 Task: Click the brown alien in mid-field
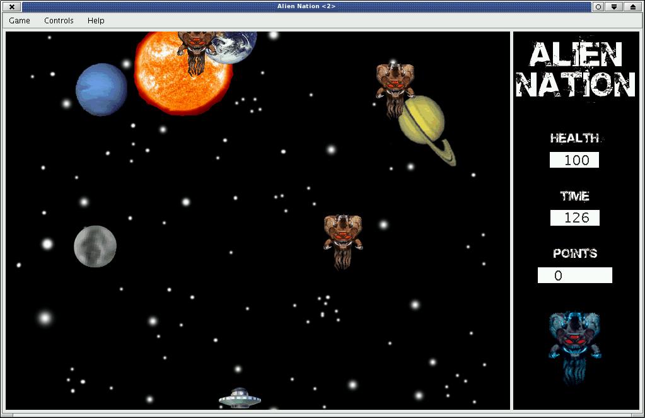point(342,242)
